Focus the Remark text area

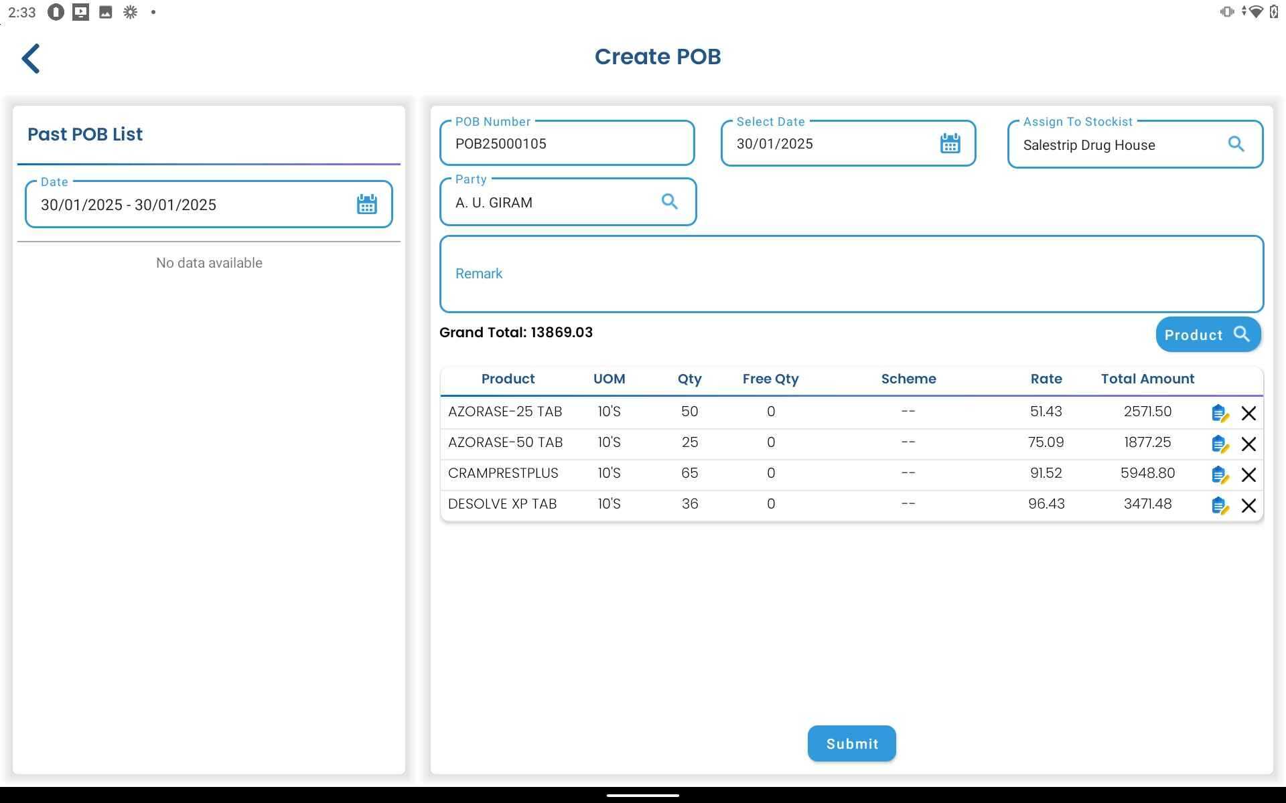click(851, 274)
